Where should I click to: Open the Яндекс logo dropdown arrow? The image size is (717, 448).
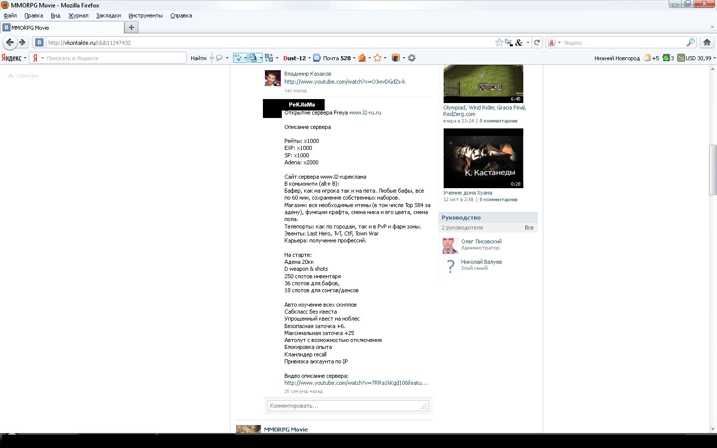coord(25,58)
